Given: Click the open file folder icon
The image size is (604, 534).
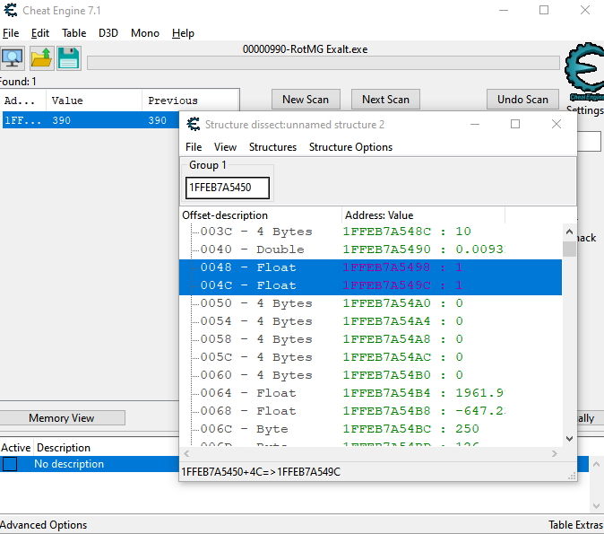Looking at the screenshot, I should [x=41, y=58].
